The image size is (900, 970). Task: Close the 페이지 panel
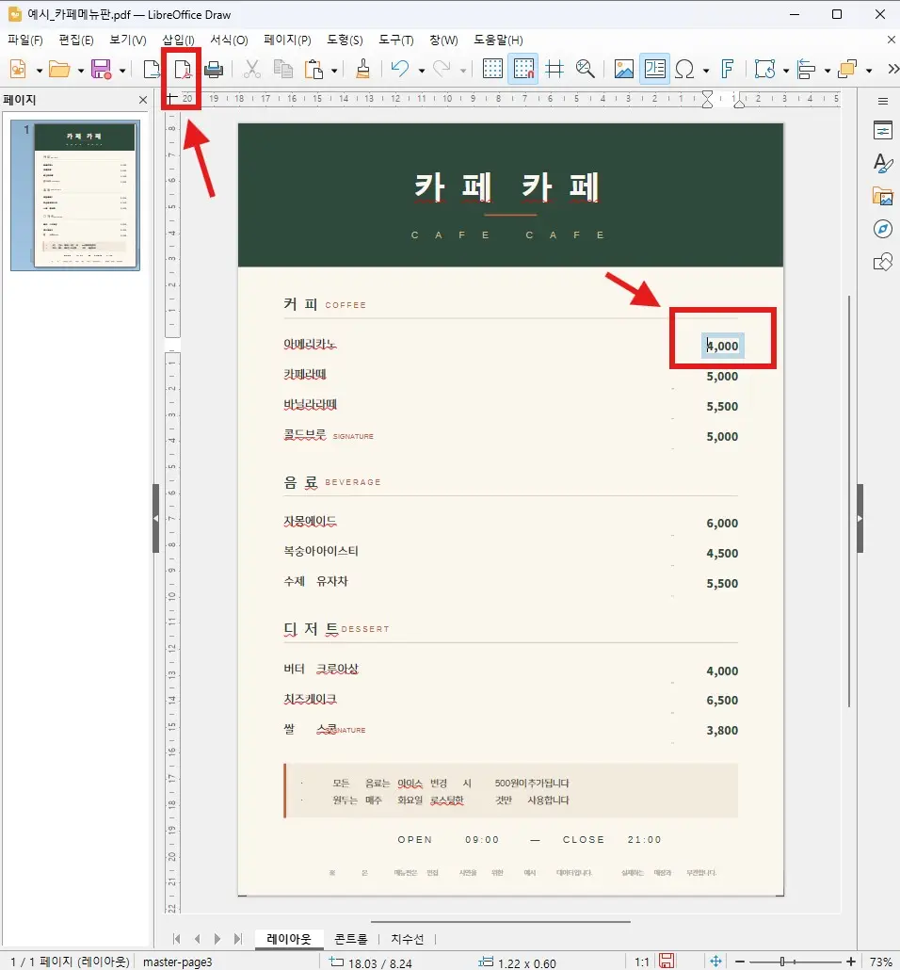143,100
